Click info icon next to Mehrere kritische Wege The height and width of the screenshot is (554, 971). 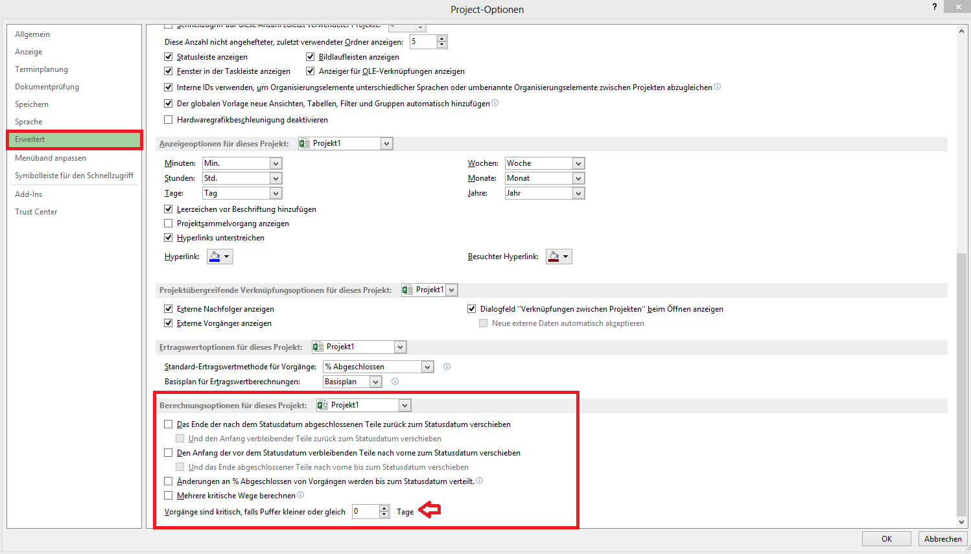point(300,495)
